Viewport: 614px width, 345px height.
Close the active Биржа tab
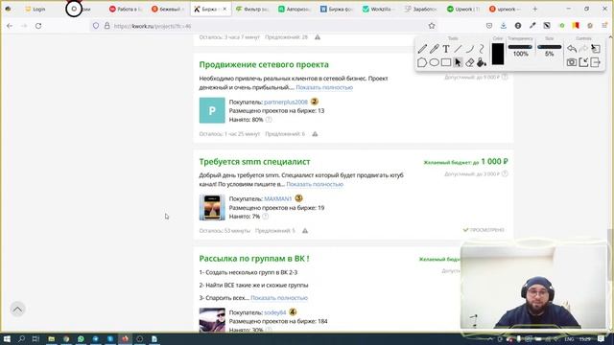pos(224,9)
